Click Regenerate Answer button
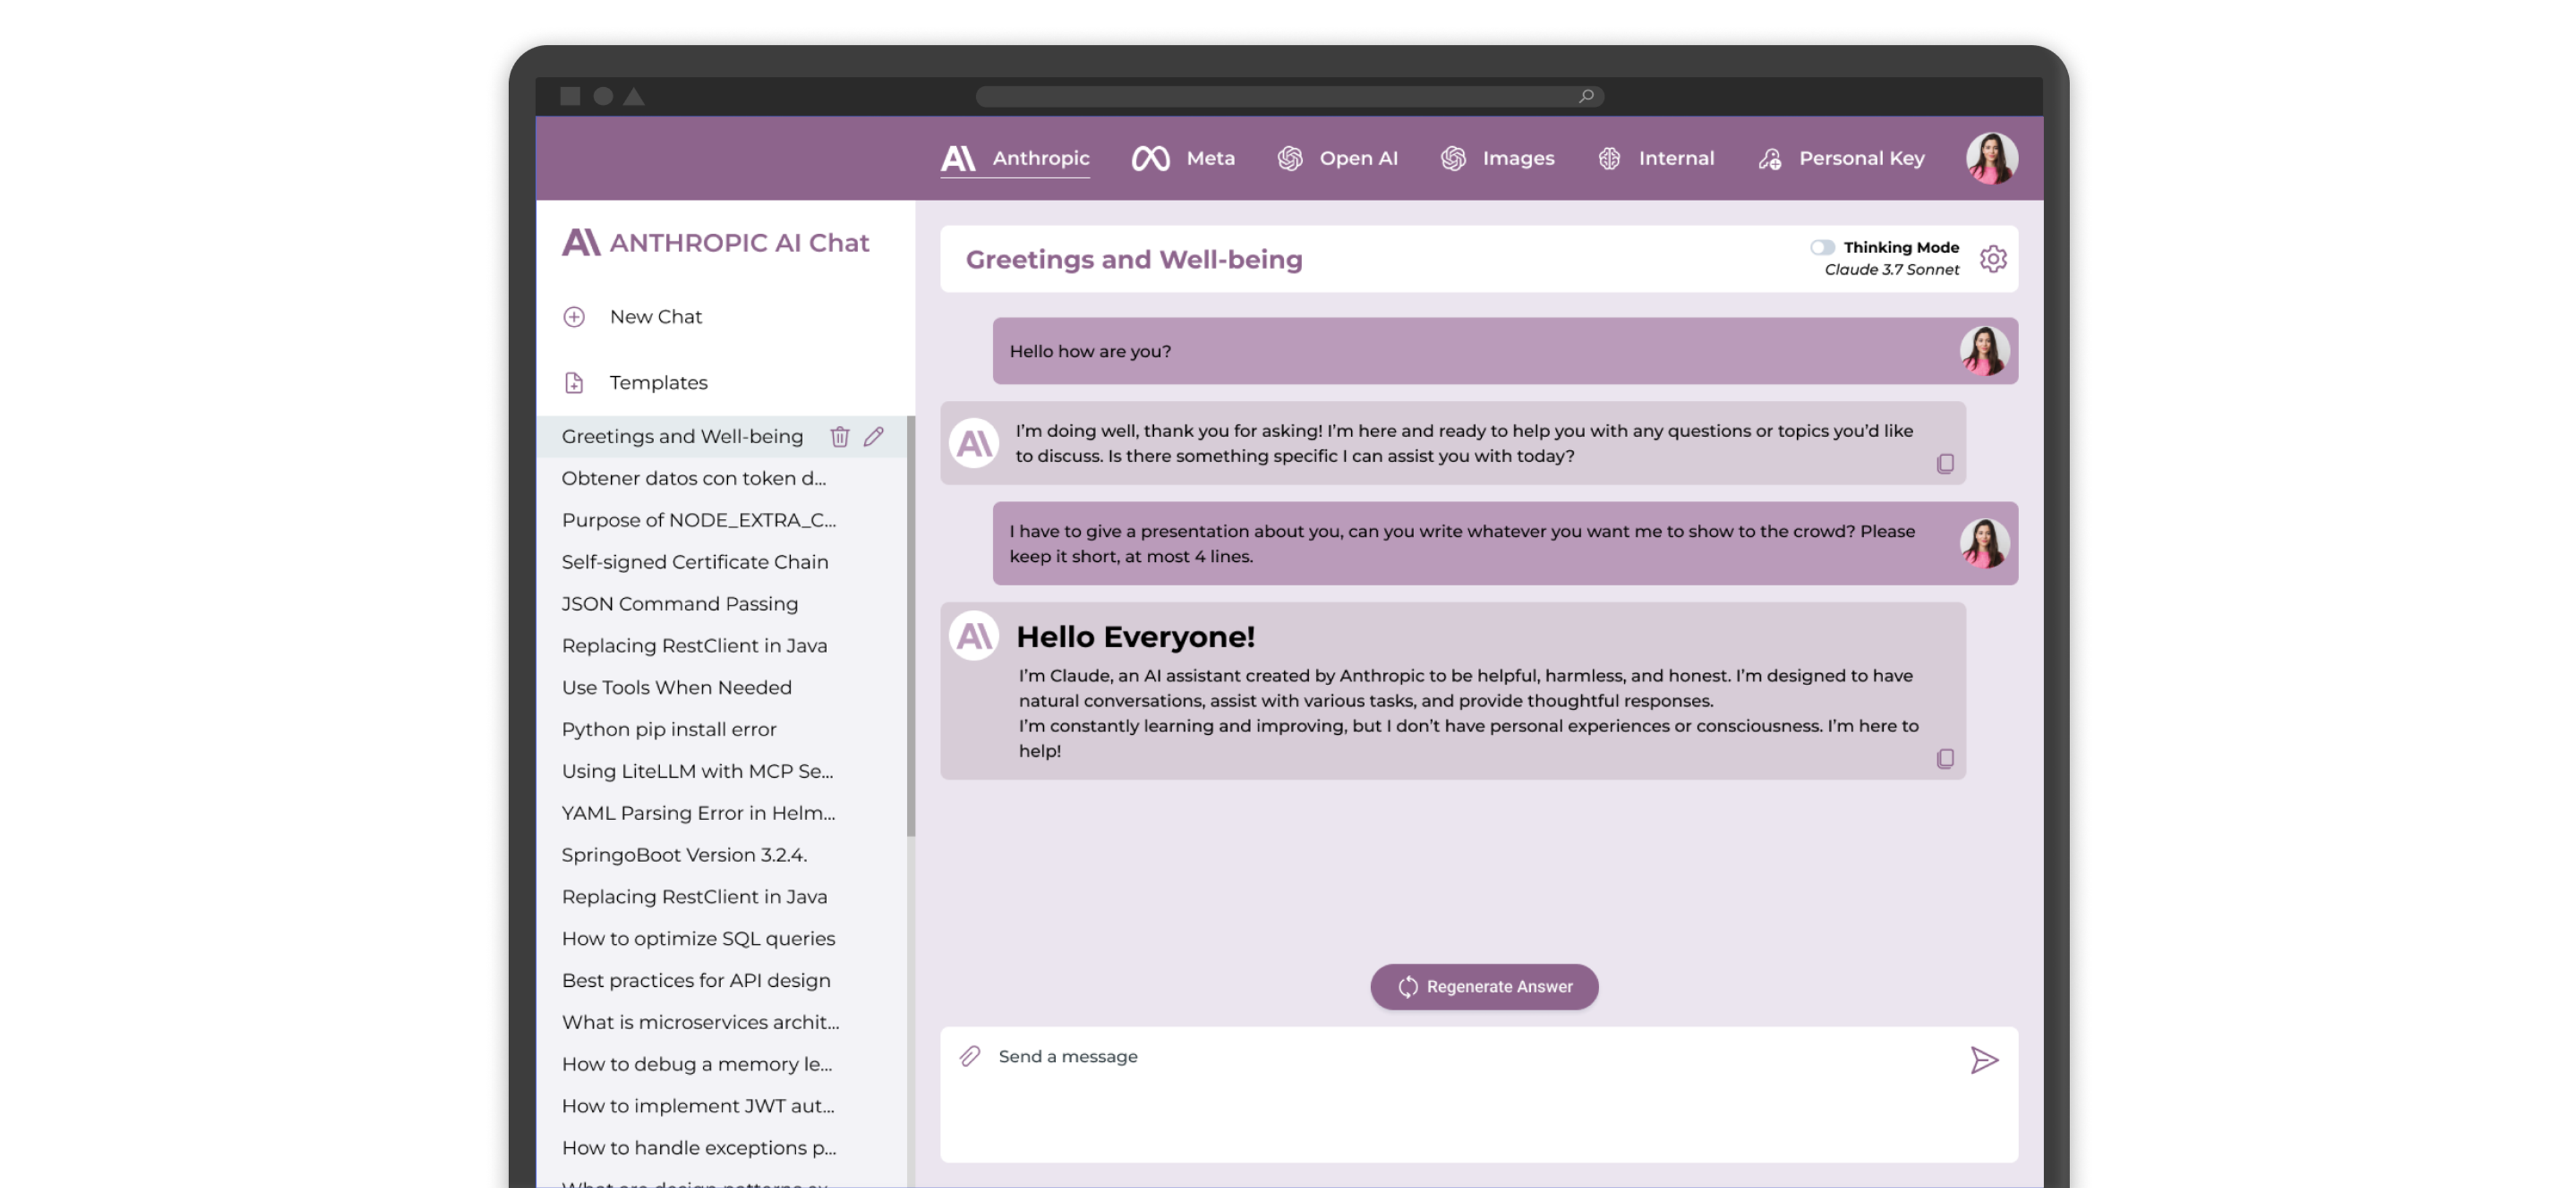Image resolution: width=2576 pixels, height=1188 pixels. click(x=1484, y=987)
